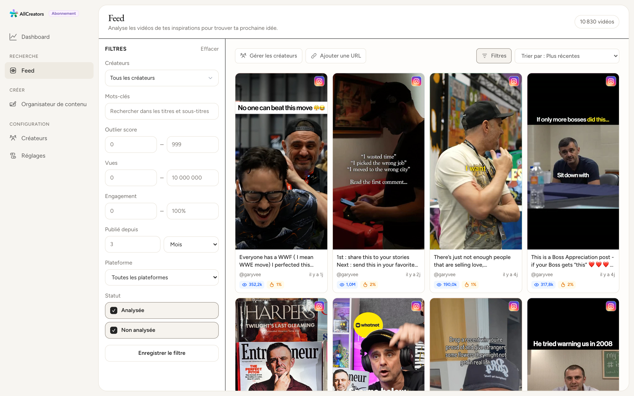
Task: Click Ajouter une URL button
Action: (x=335, y=56)
